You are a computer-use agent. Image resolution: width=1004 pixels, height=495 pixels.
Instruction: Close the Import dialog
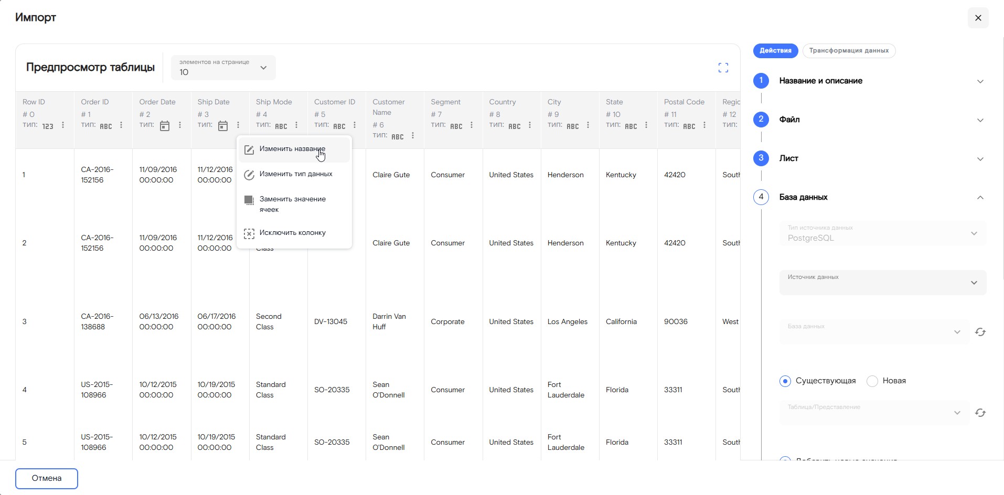click(x=978, y=18)
